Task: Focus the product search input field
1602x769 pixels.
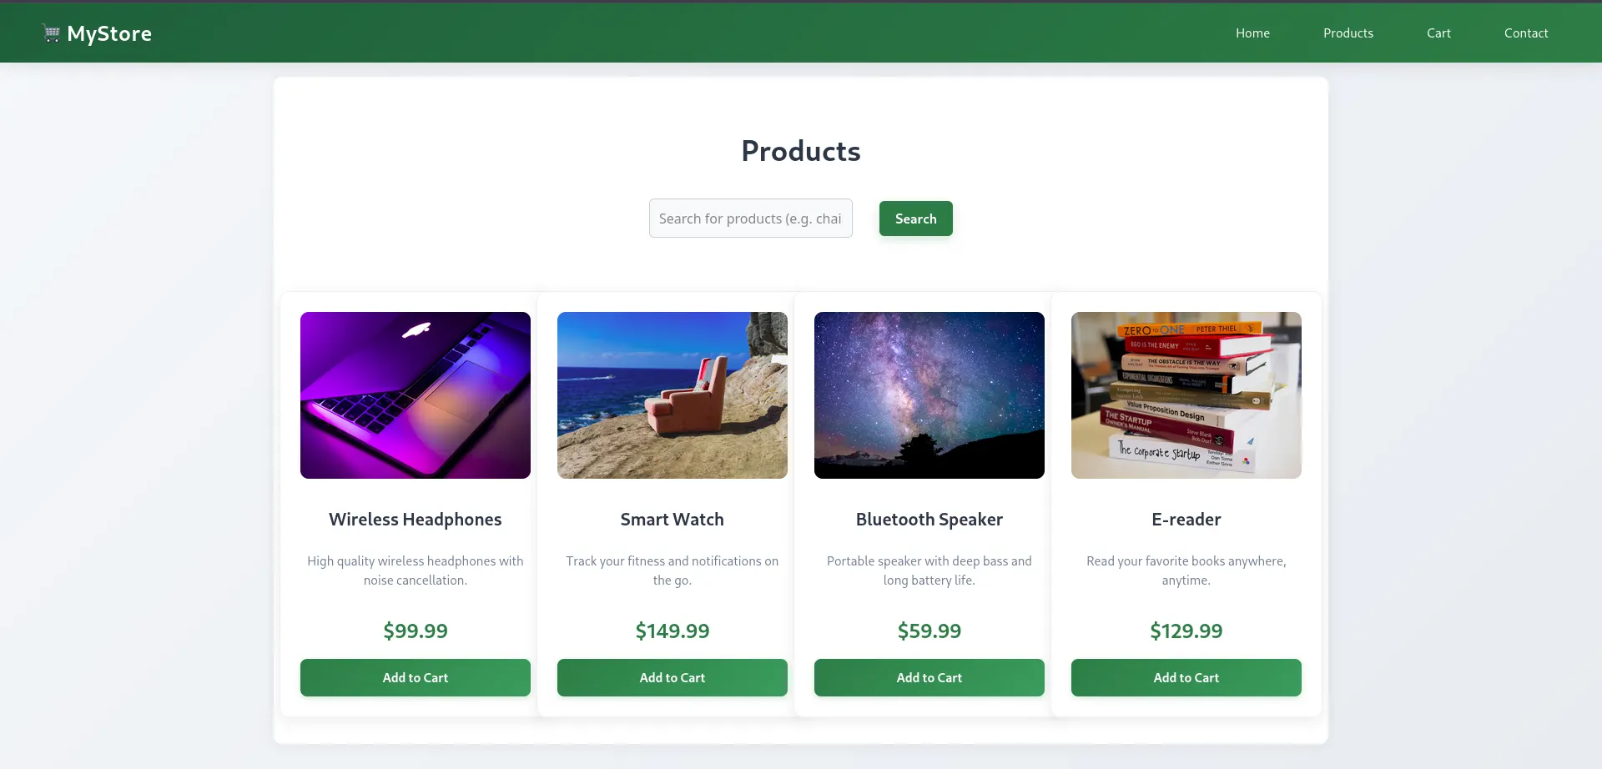Action: tap(751, 219)
